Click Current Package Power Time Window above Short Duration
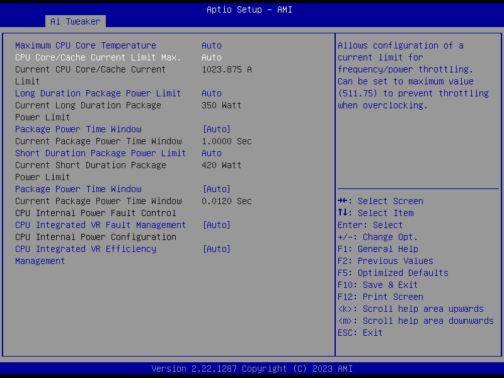 (98, 141)
